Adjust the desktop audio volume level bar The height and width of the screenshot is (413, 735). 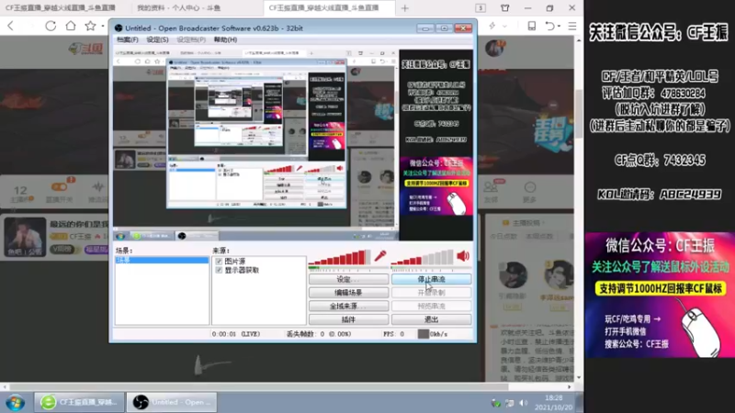423,258
